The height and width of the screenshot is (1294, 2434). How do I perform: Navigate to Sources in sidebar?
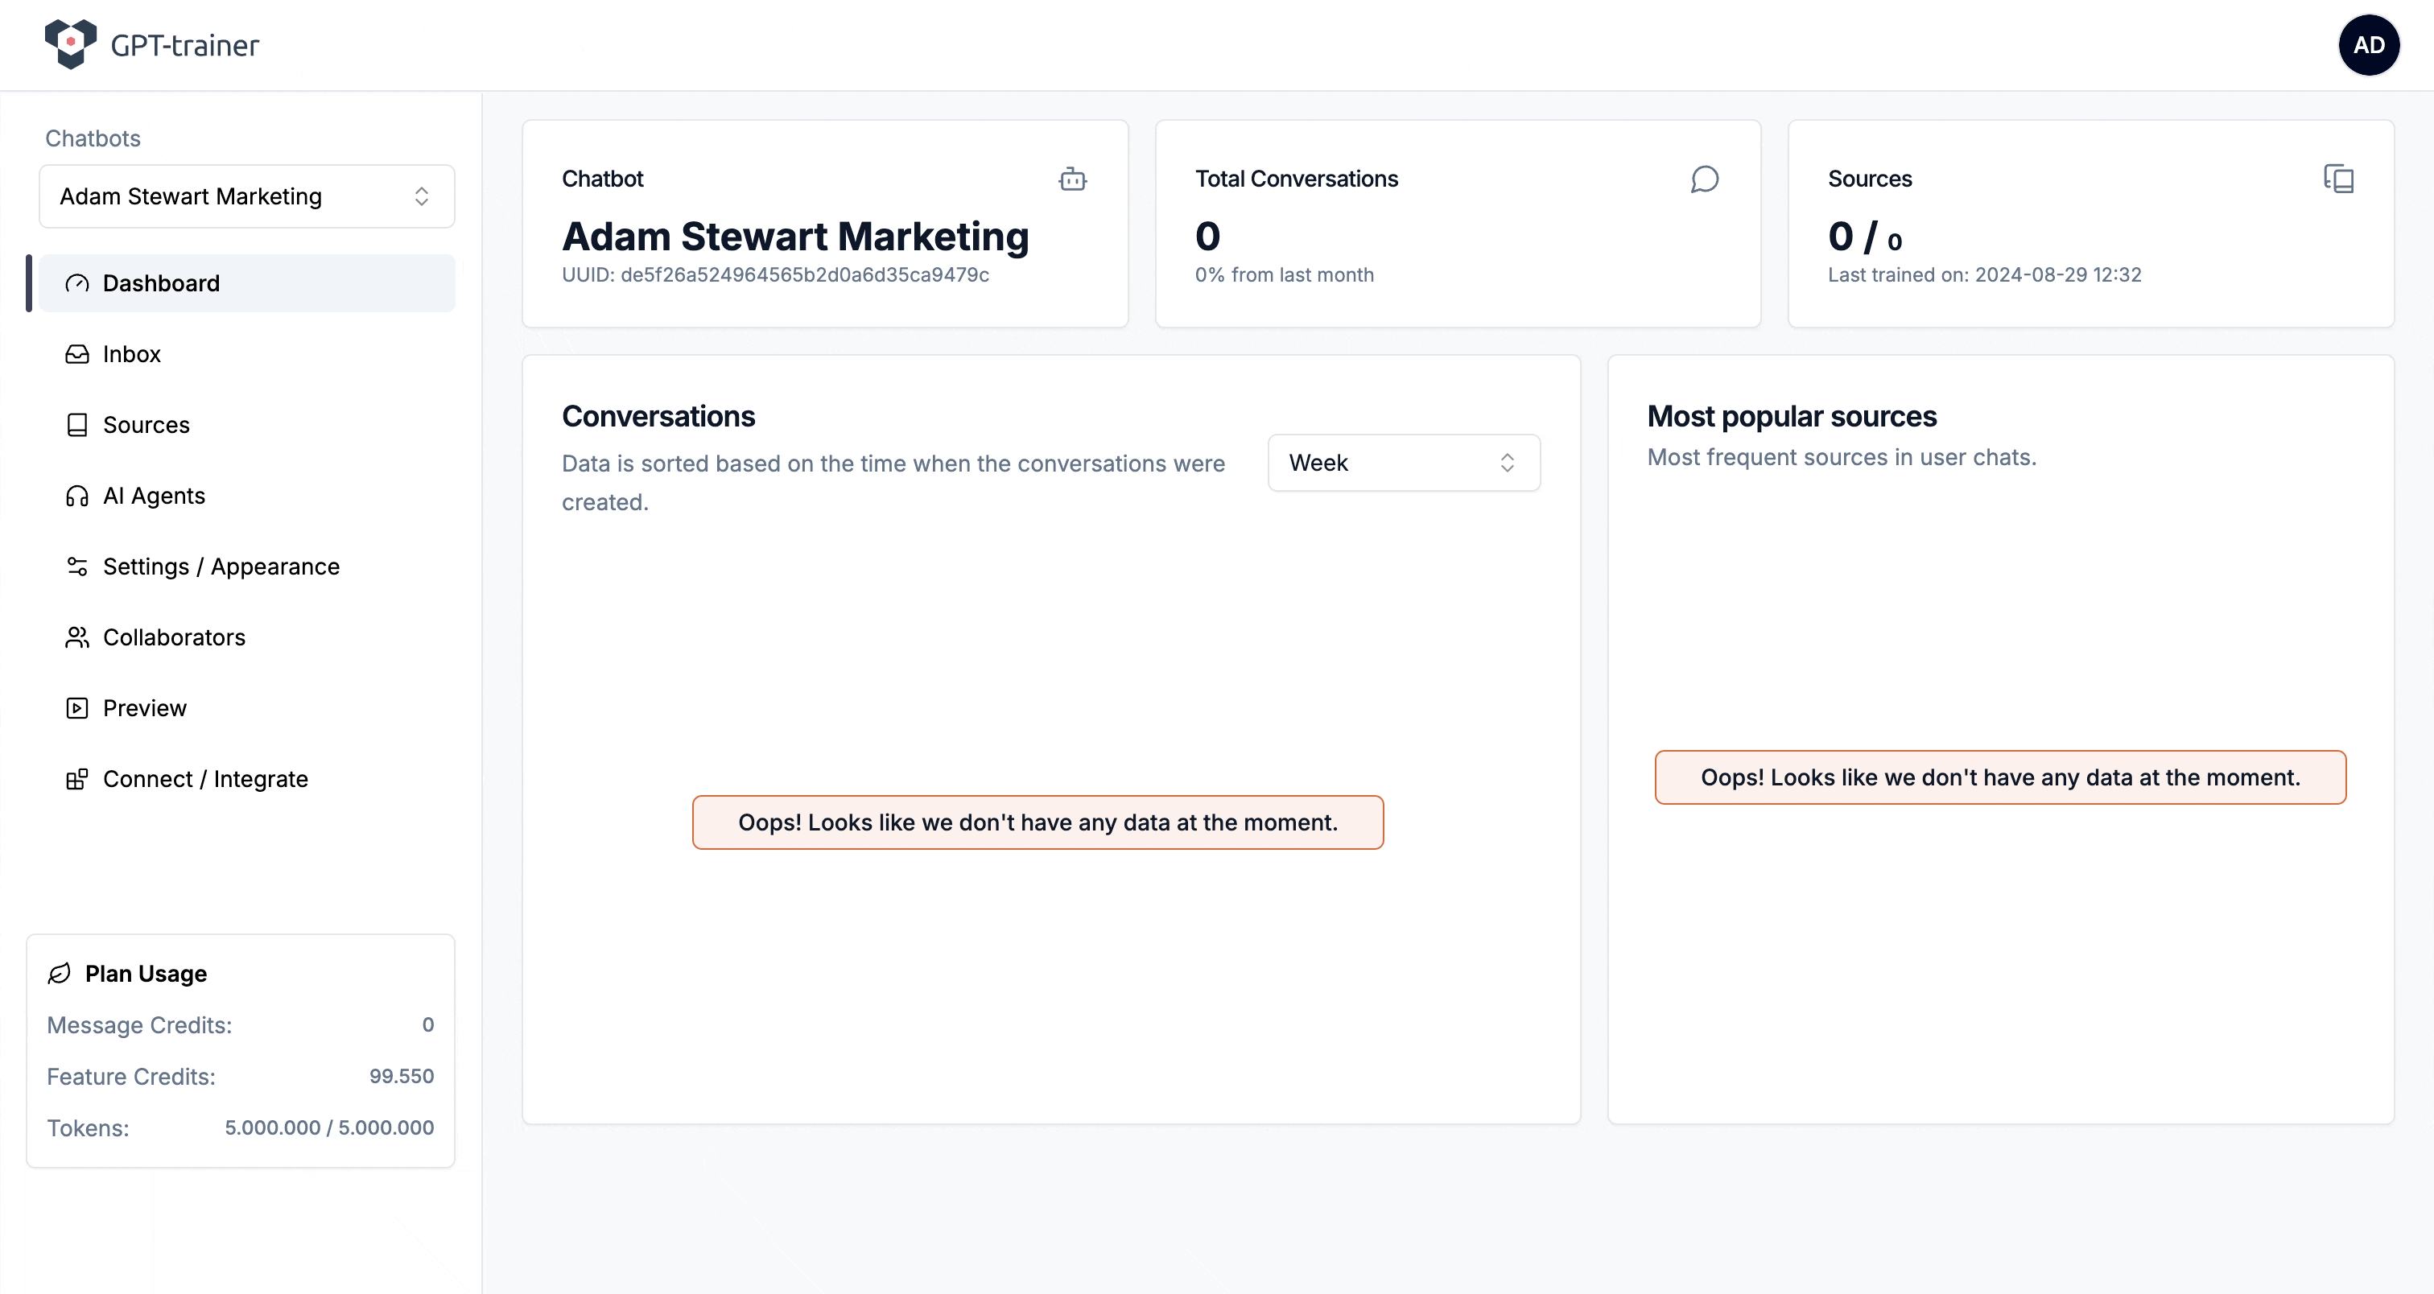point(246,425)
